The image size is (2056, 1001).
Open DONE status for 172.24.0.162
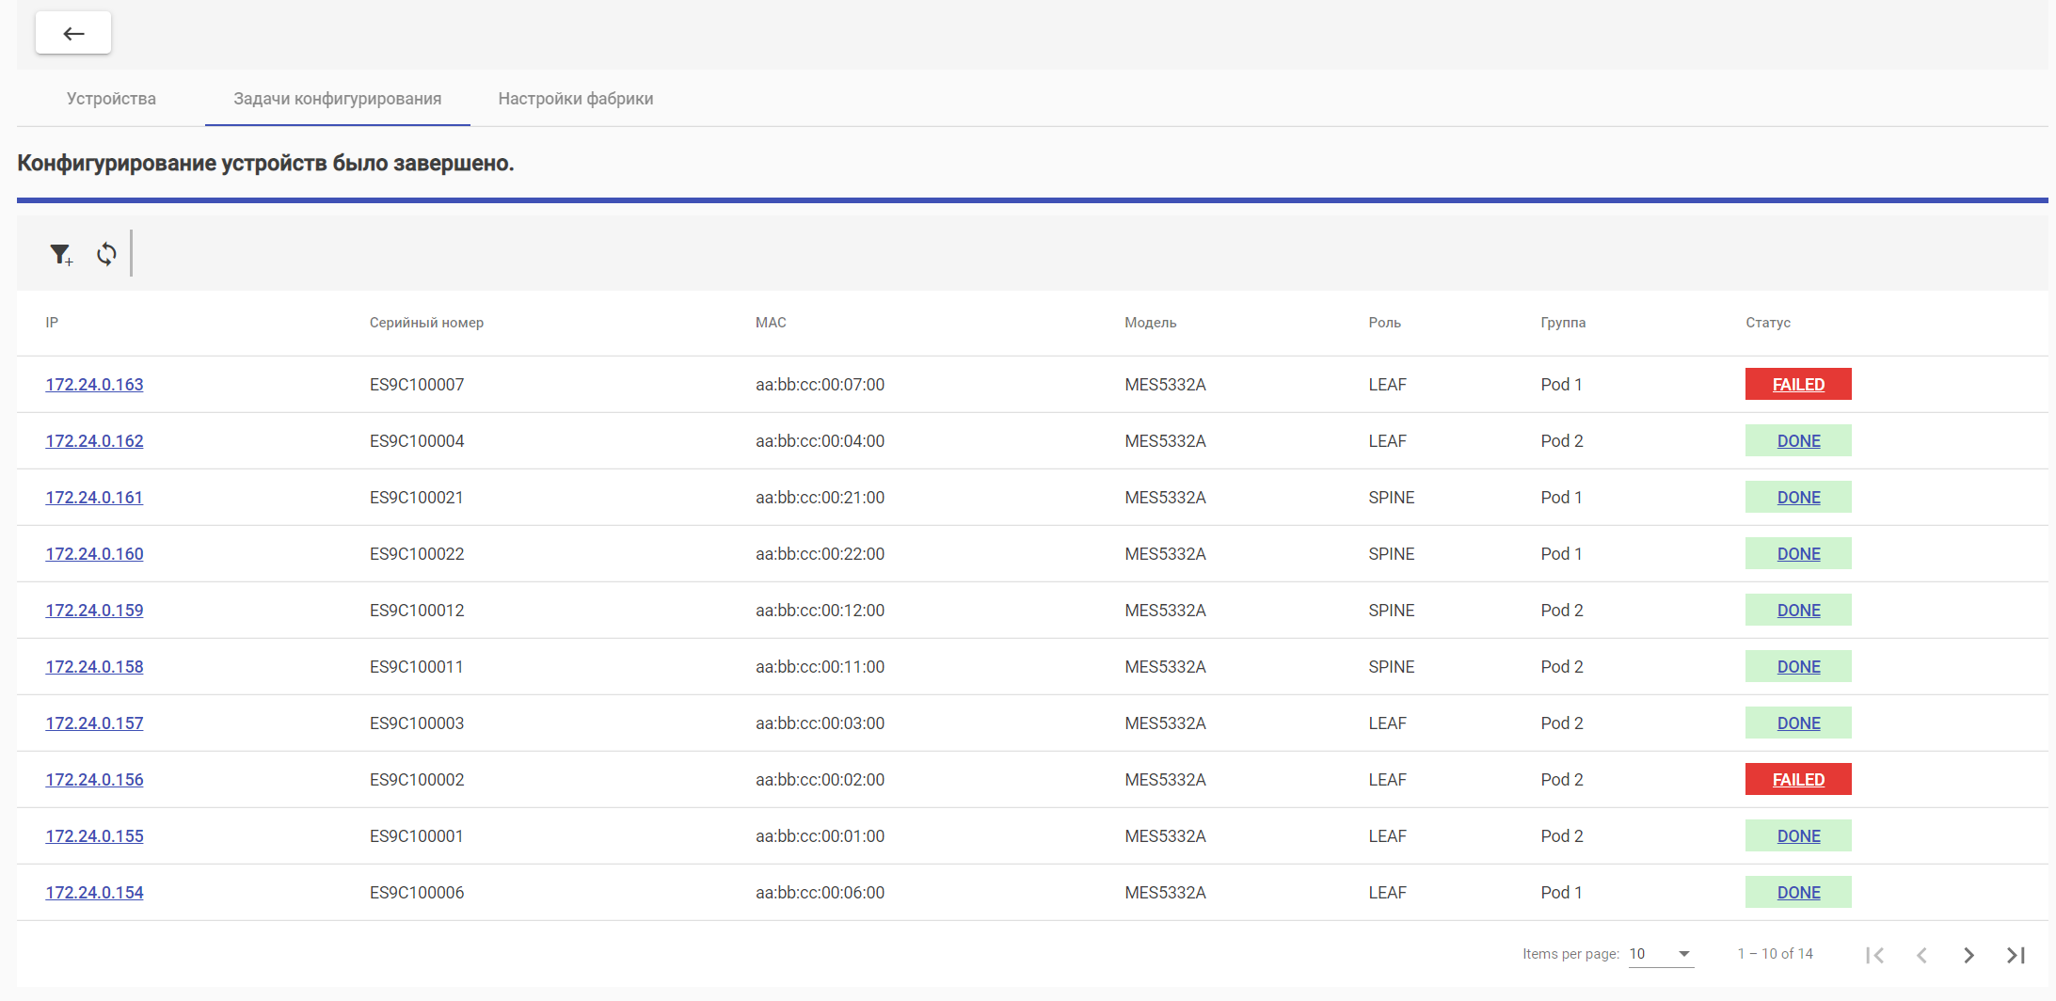[x=1797, y=441]
